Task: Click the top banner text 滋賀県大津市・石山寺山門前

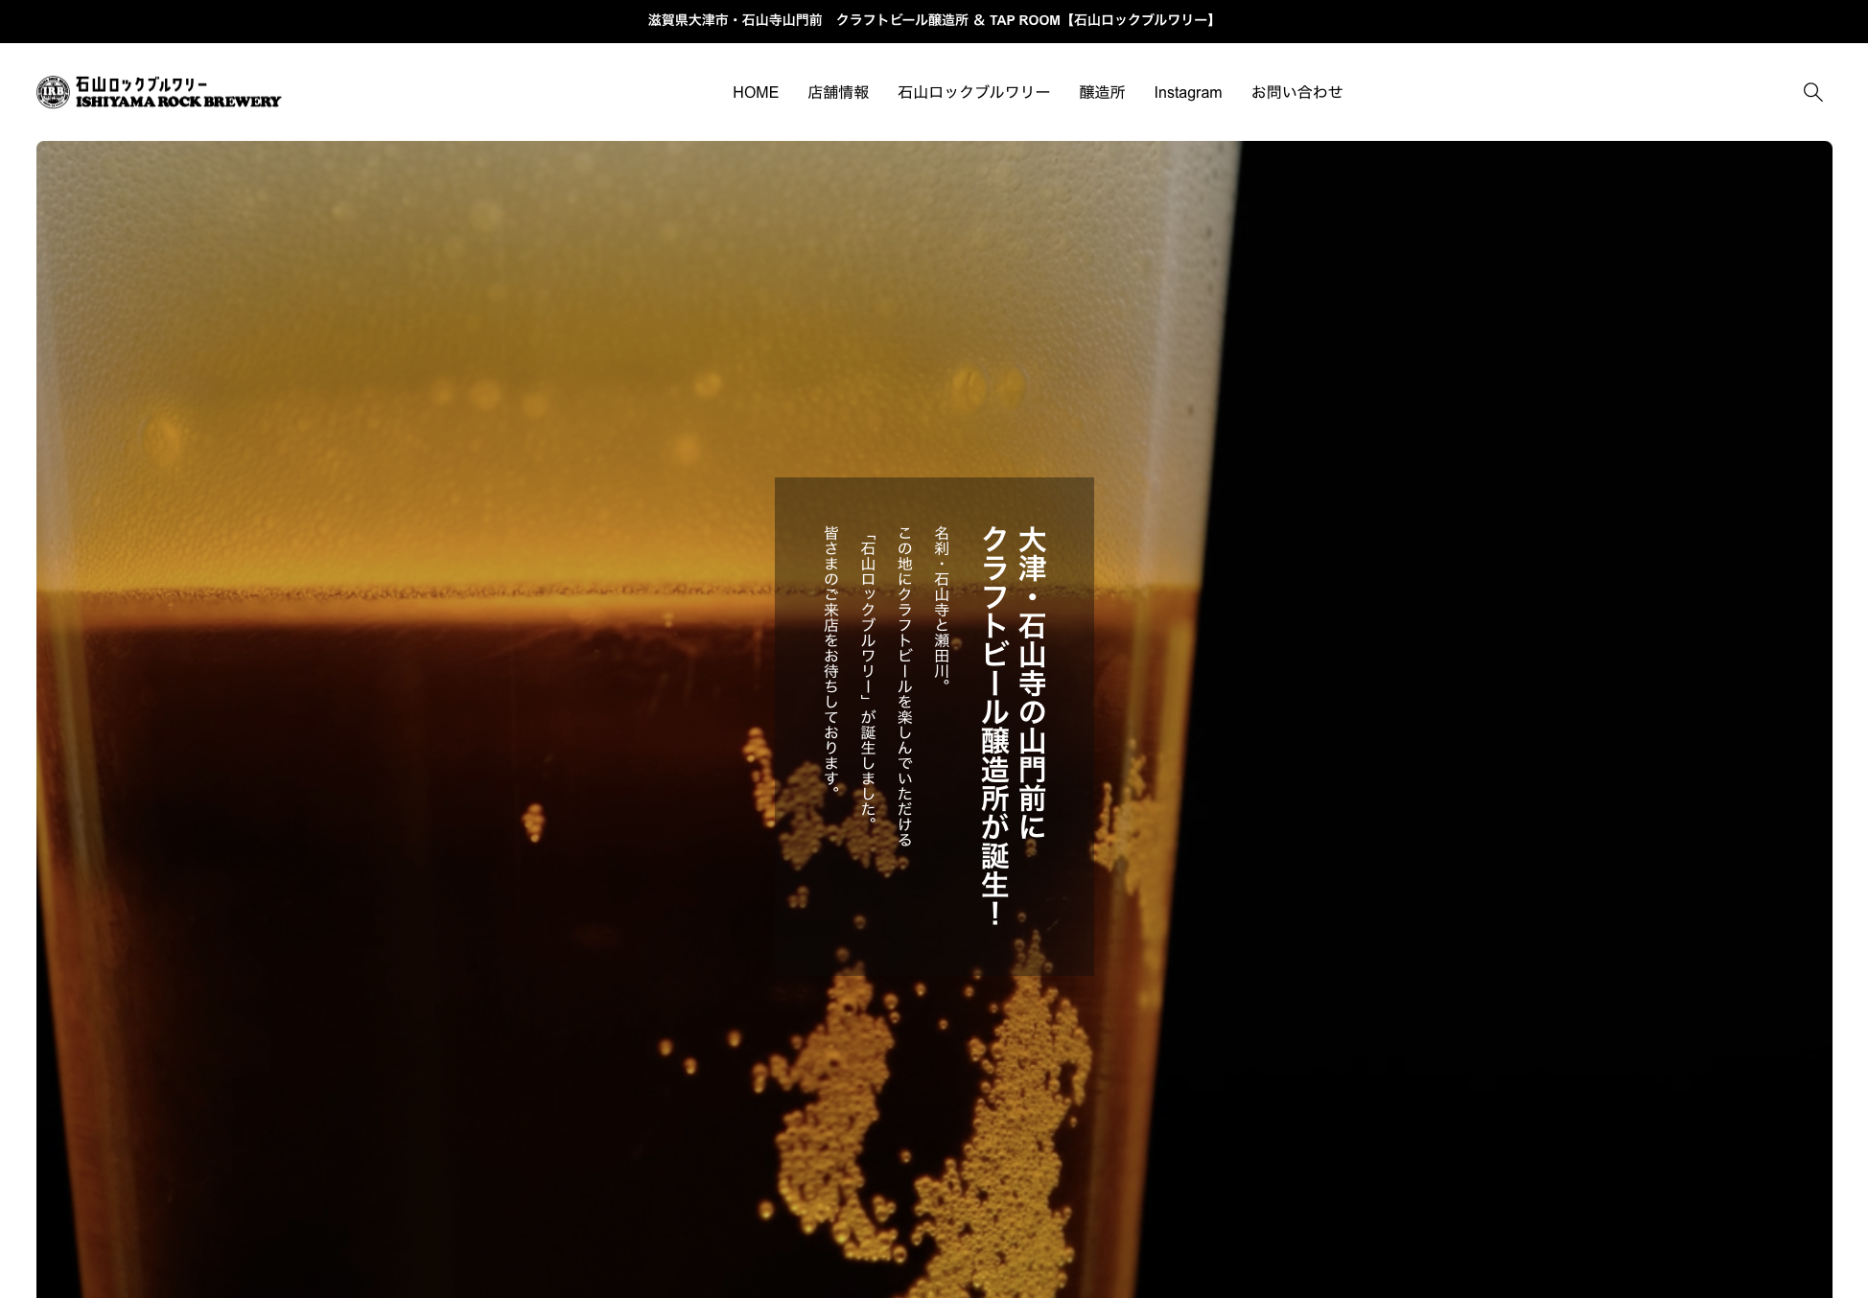Action: point(735,20)
